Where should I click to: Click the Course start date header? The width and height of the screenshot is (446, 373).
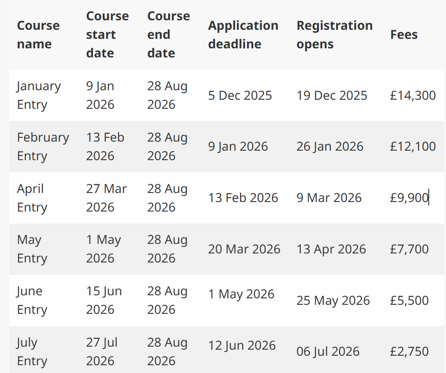point(107,35)
